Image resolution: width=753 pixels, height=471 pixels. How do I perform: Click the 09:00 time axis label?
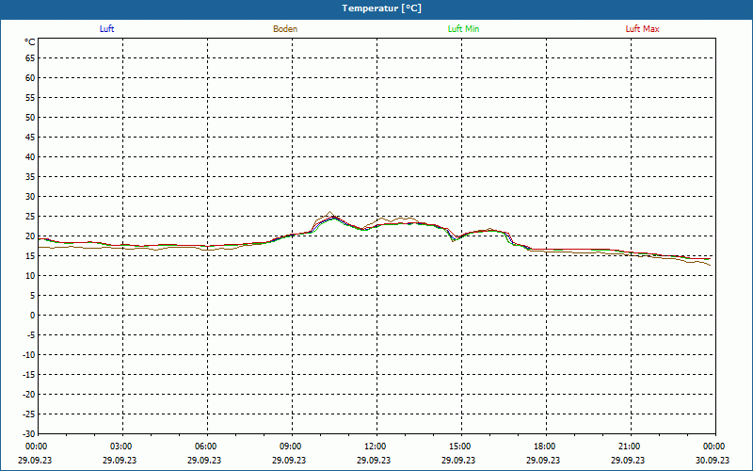[291, 447]
